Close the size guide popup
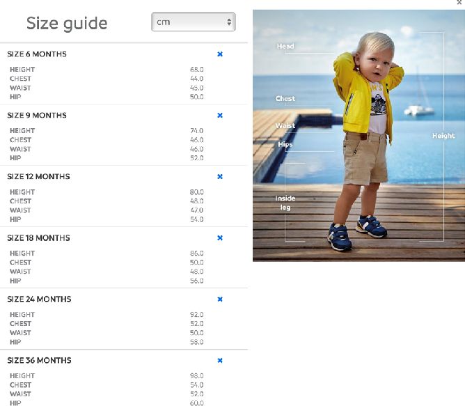This screenshot has height=406, width=465. pyautogui.click(x=459, y=2)
